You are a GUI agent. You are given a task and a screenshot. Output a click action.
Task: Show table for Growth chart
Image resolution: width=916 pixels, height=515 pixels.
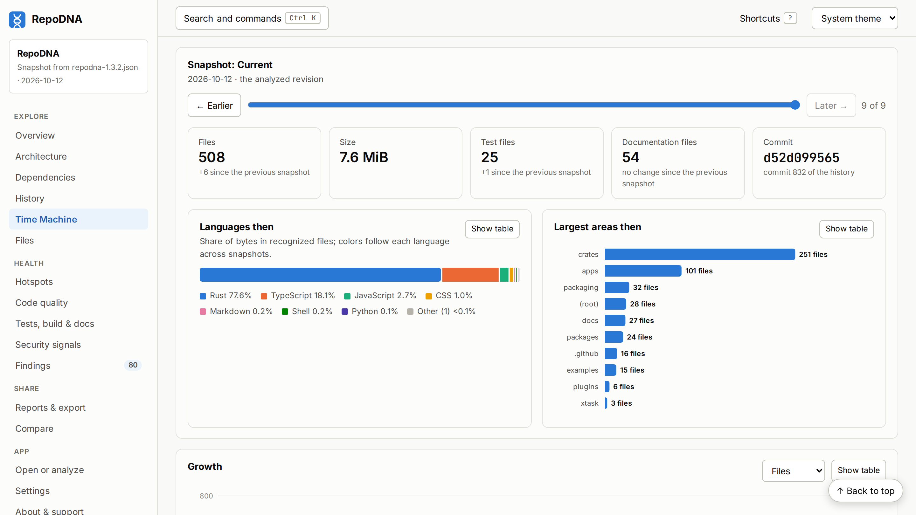click(x=858, y=470)
